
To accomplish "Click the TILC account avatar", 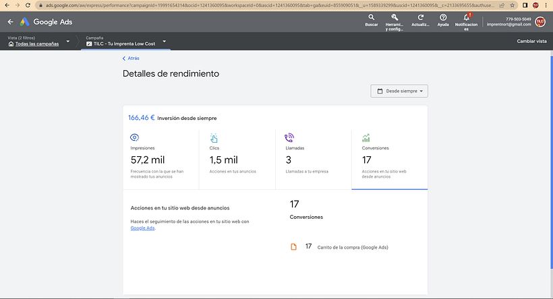I will pos(540,22).
